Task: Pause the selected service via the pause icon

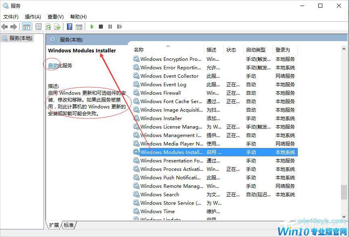Action: pos(111,27)
